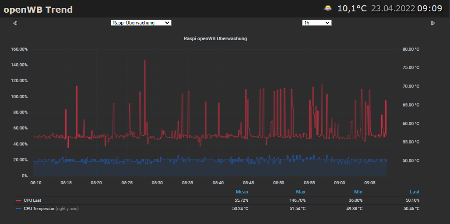This screenshot has width=450, height=224.
Task: Click the openWB Trend page title
Action: pos(38,10)
